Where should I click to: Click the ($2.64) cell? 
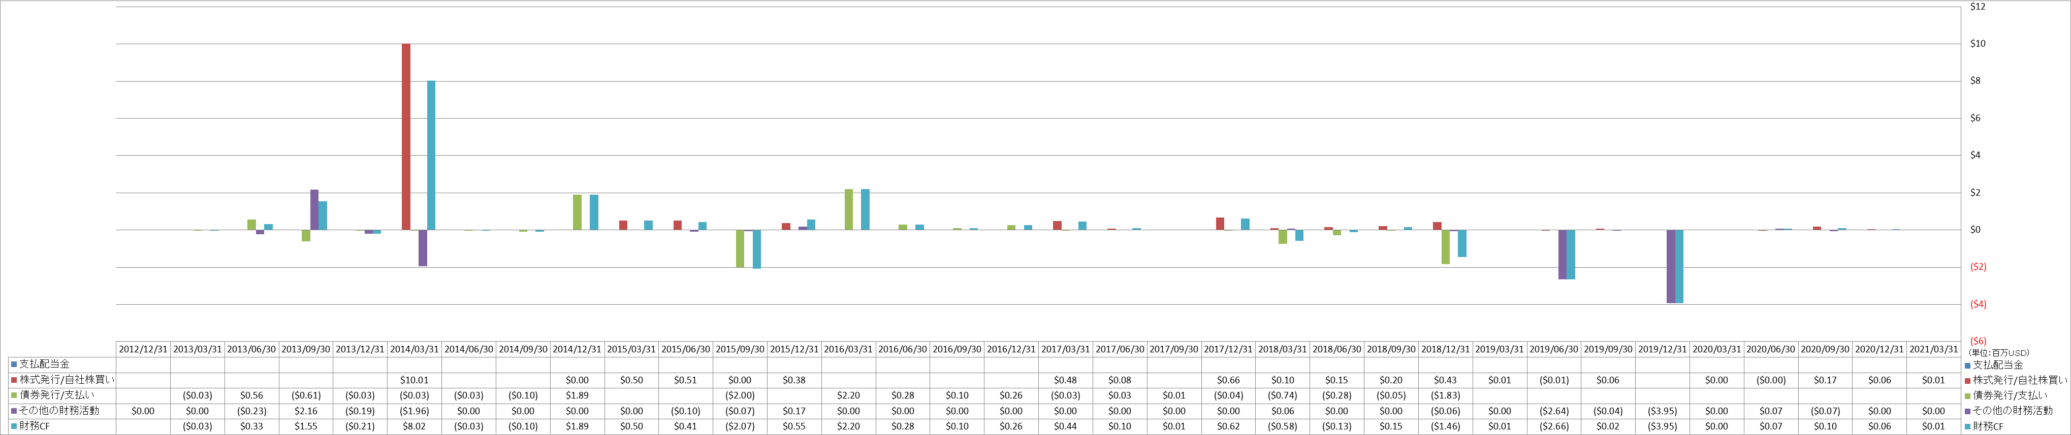pos(1553,411)
